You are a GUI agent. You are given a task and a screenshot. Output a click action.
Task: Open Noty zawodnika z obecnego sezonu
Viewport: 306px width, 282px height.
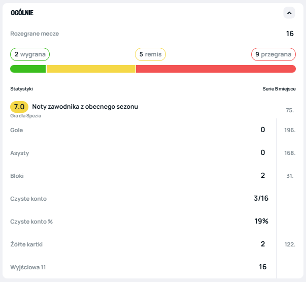85,107
